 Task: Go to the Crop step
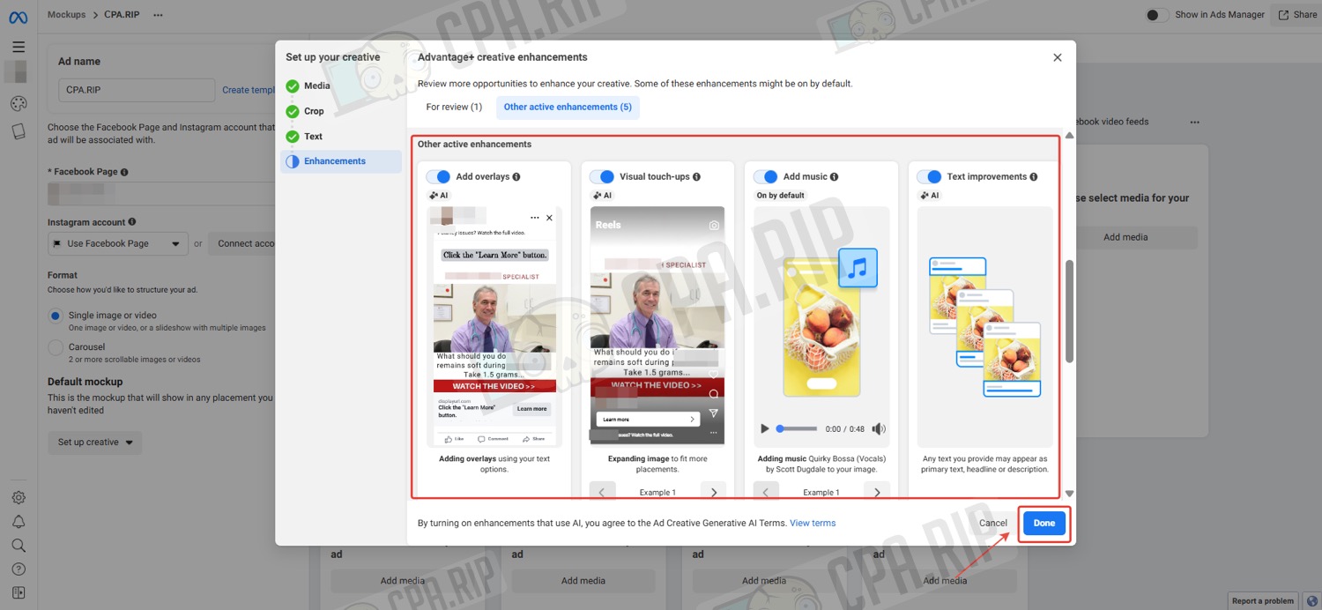(x=314, y=111)
